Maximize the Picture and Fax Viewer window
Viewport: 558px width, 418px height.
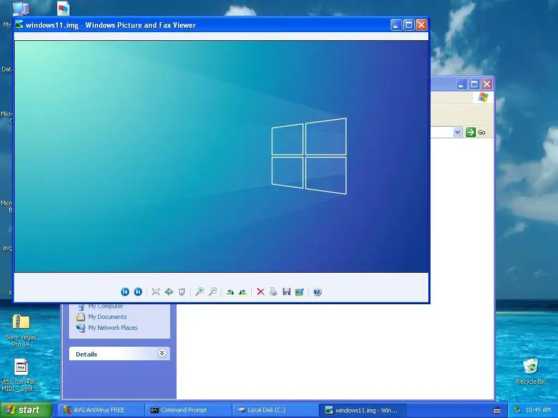[x=409, y=25]
